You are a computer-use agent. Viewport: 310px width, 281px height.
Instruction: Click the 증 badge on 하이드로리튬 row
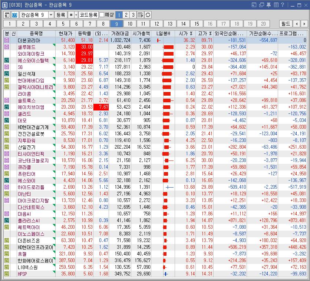[x=7, y=187]
